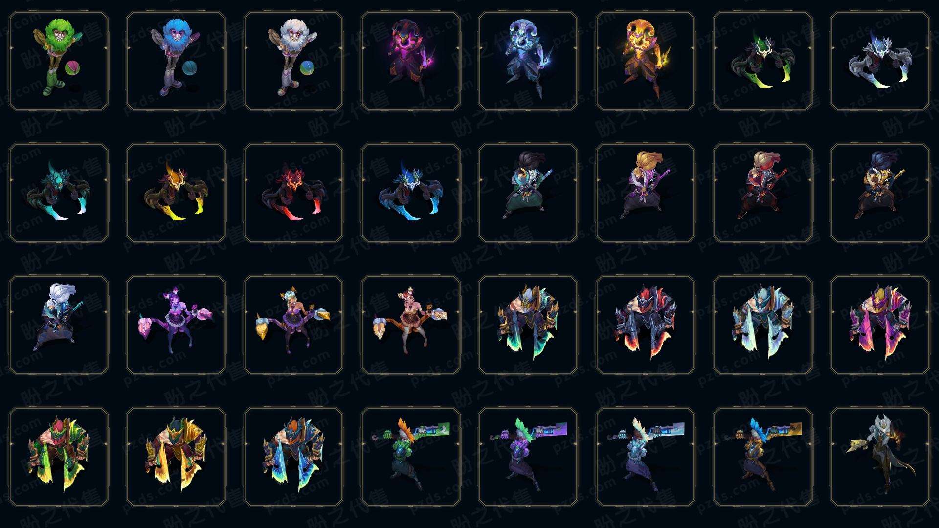
Task: Pick the purple cafe maid spider skin
Action: (x=176, y=325)
